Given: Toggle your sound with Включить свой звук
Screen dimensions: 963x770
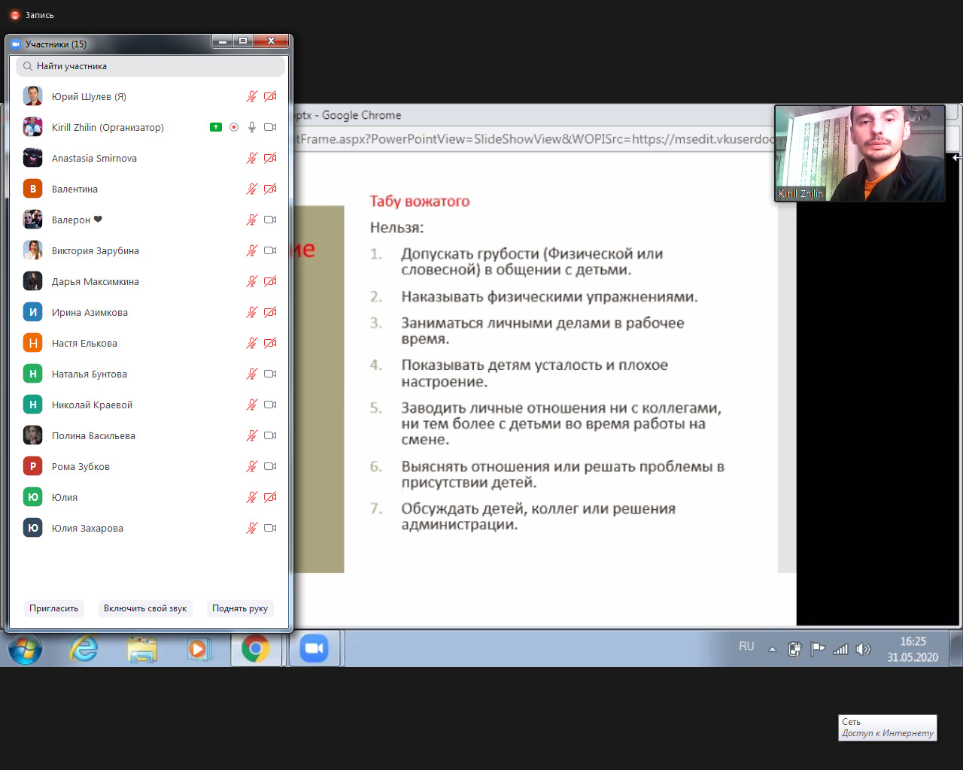Looking at the screenshot, I should tap(145, 608).
